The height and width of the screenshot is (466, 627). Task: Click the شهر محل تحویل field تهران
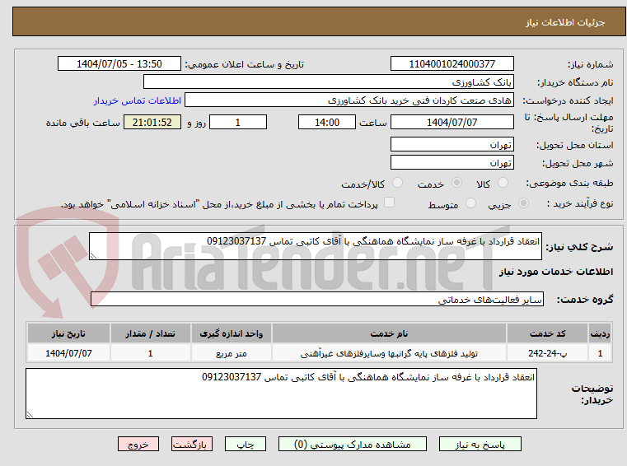point(452,163)
